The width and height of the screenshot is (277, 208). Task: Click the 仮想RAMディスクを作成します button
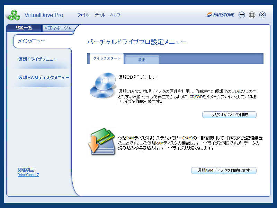click(224, 171)
